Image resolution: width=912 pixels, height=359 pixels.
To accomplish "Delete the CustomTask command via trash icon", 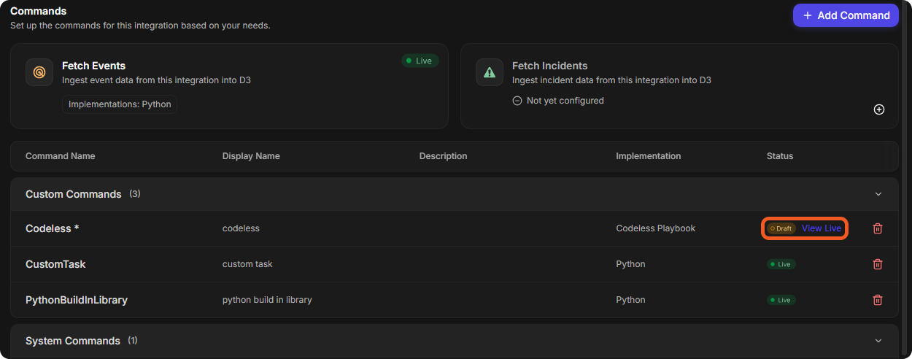I will point(878,264).
